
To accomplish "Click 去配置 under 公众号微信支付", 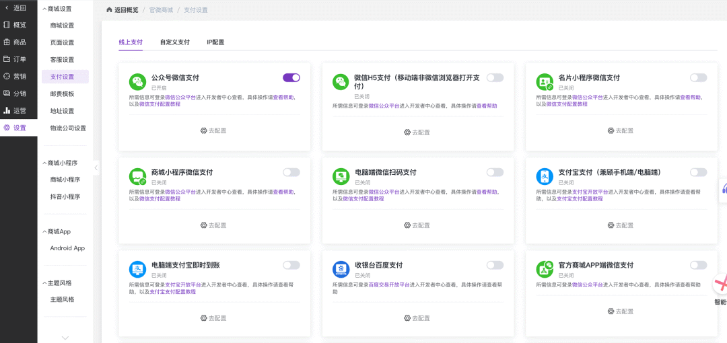I will coord(214,130).
